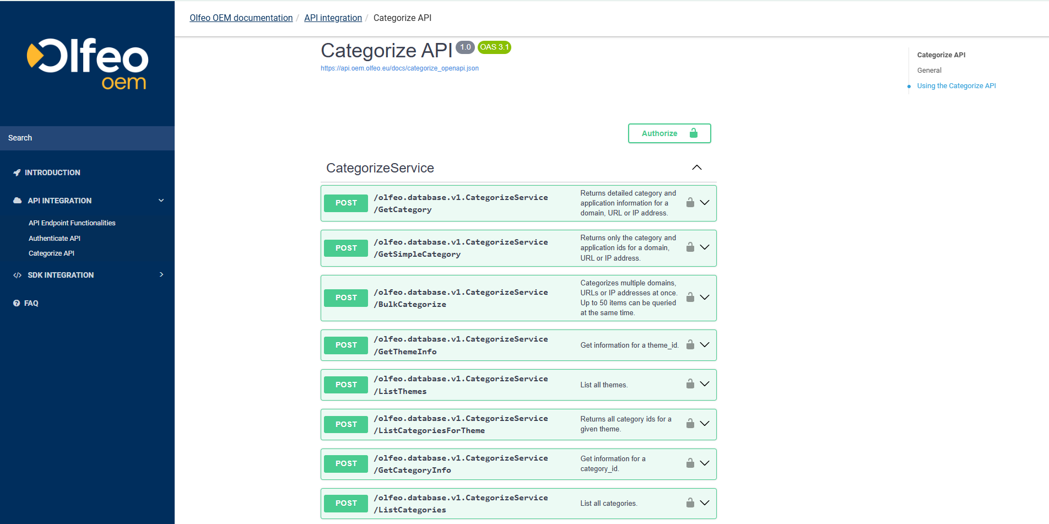This screenshot has height=524, width=1049.
Task: Expand the GetCategory endpoint chevron
Action: pyautogui.click(x=705, y=203)
